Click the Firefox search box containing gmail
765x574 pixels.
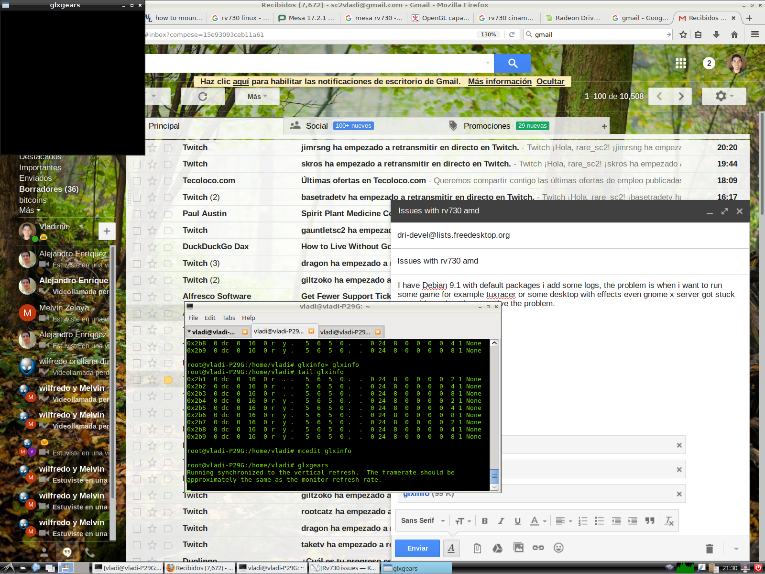pyautogui.click(x=598, y=34)
